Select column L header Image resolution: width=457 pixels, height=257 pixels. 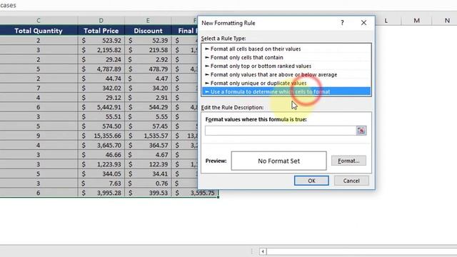(x=386, y=21)
